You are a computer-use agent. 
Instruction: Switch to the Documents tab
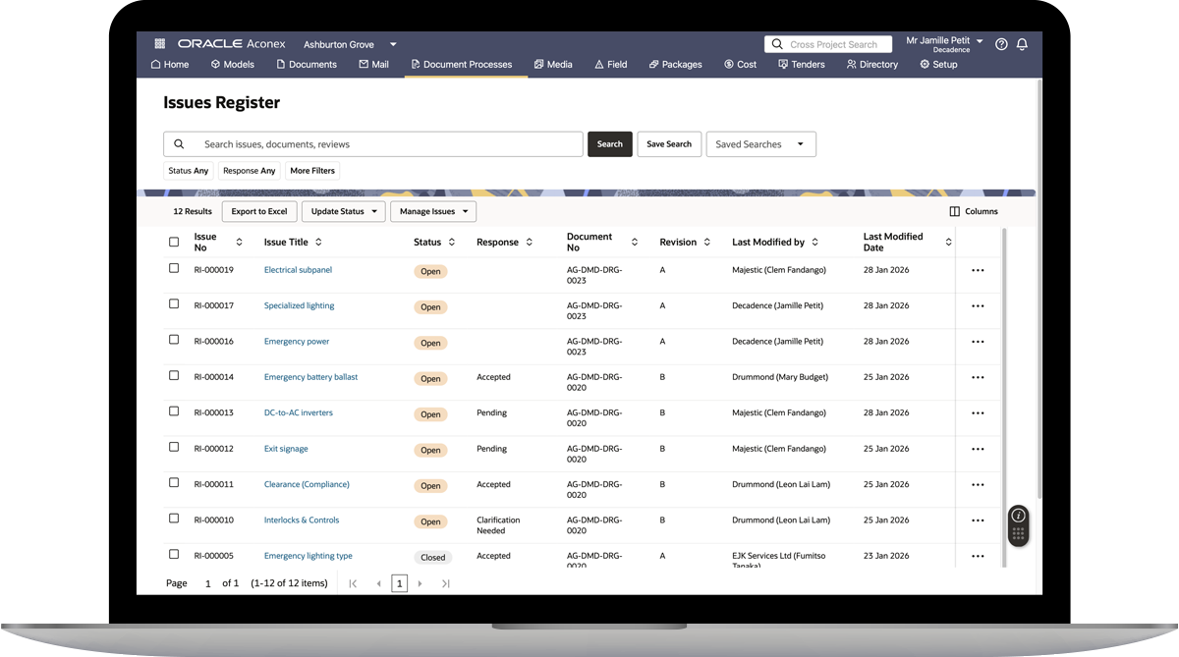coord(306,65)
